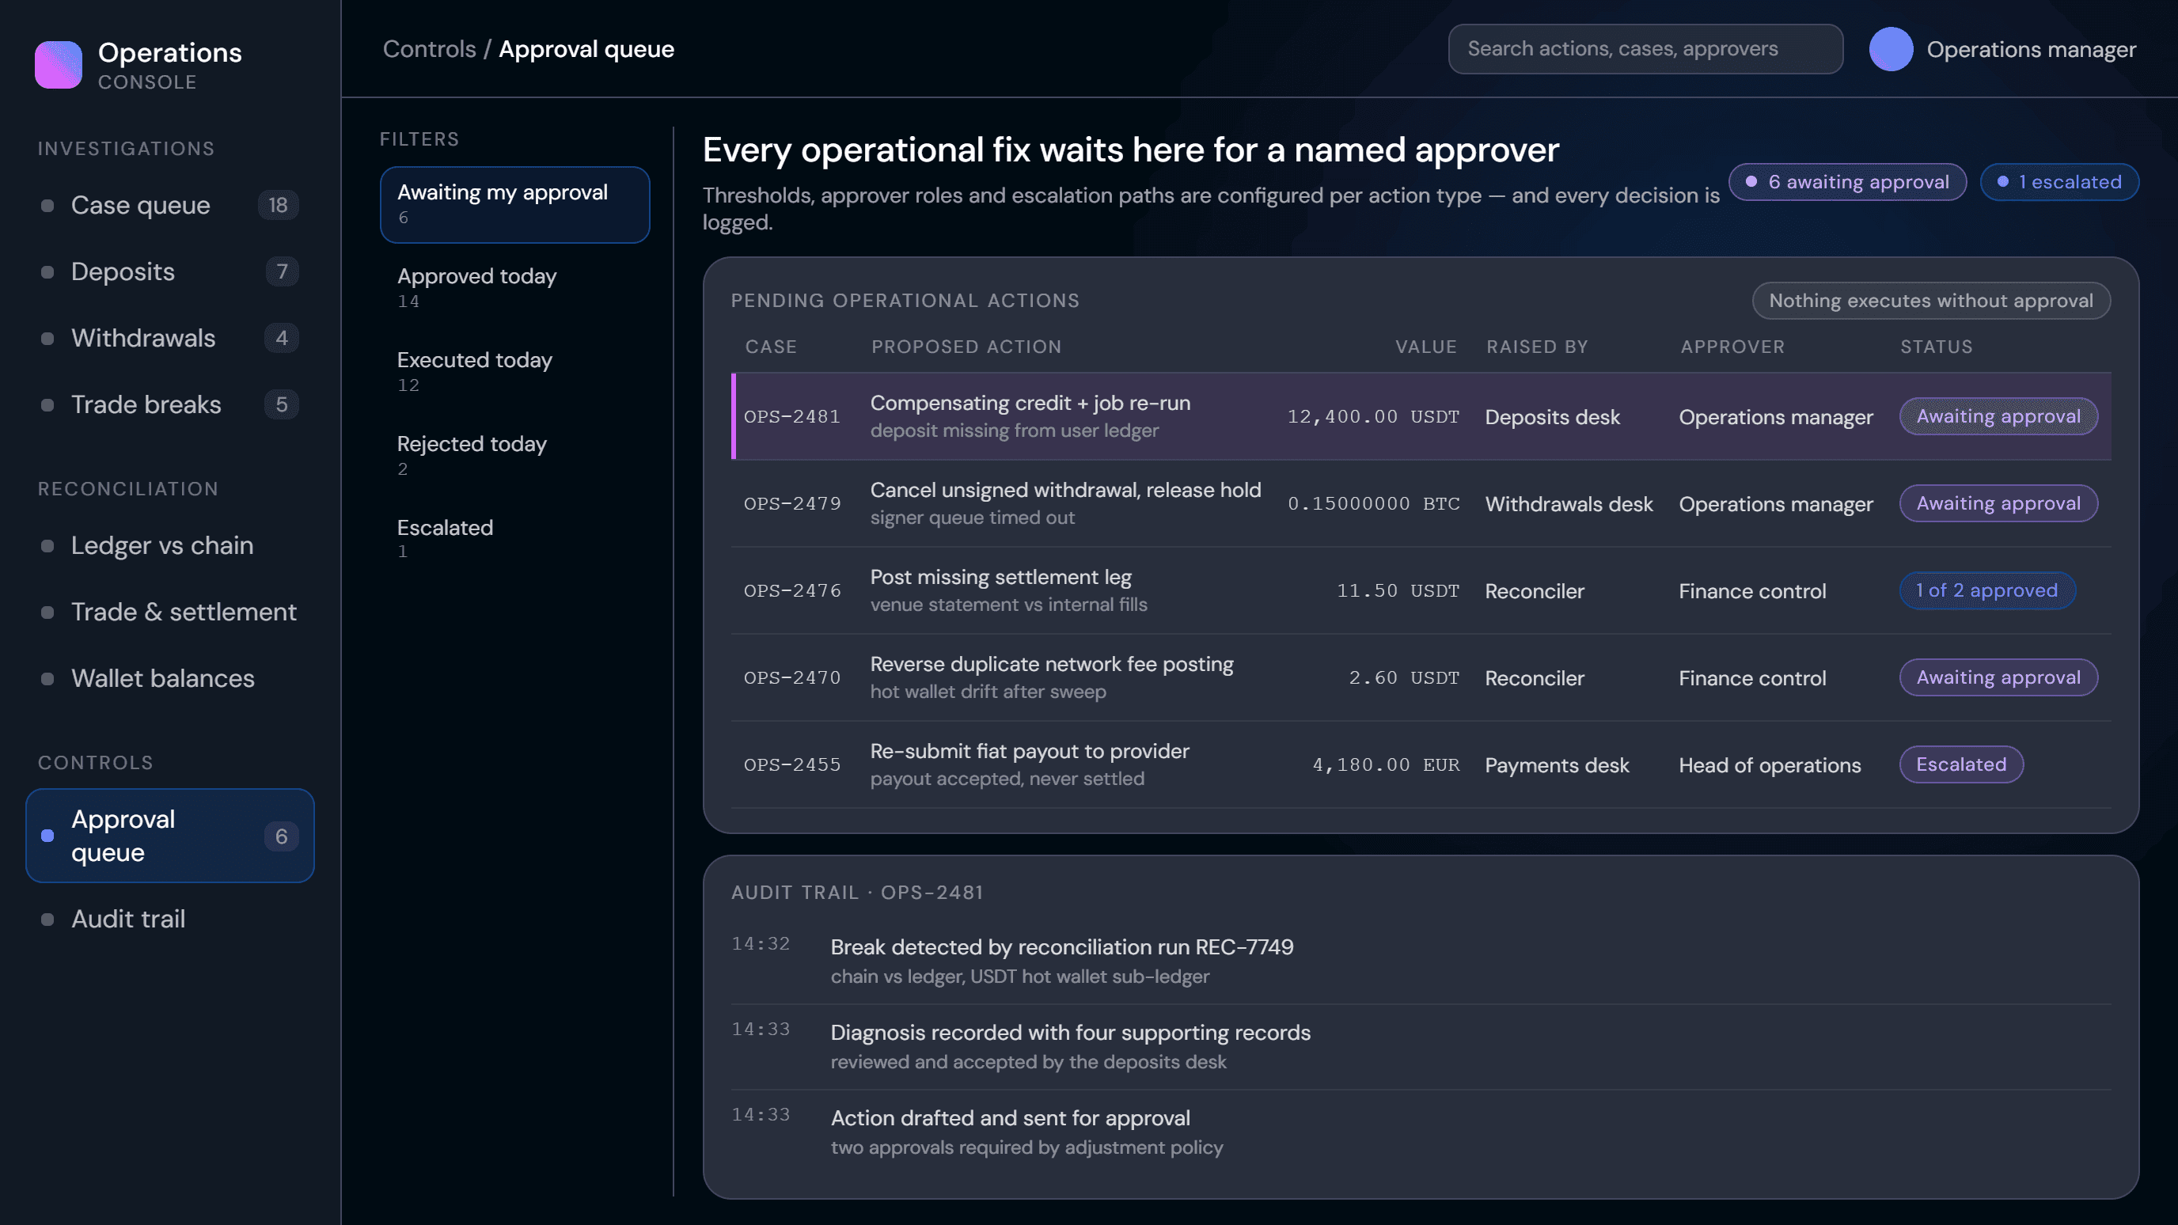
Task: Click the Operations manager profile name
Action: click(2031, 49)
